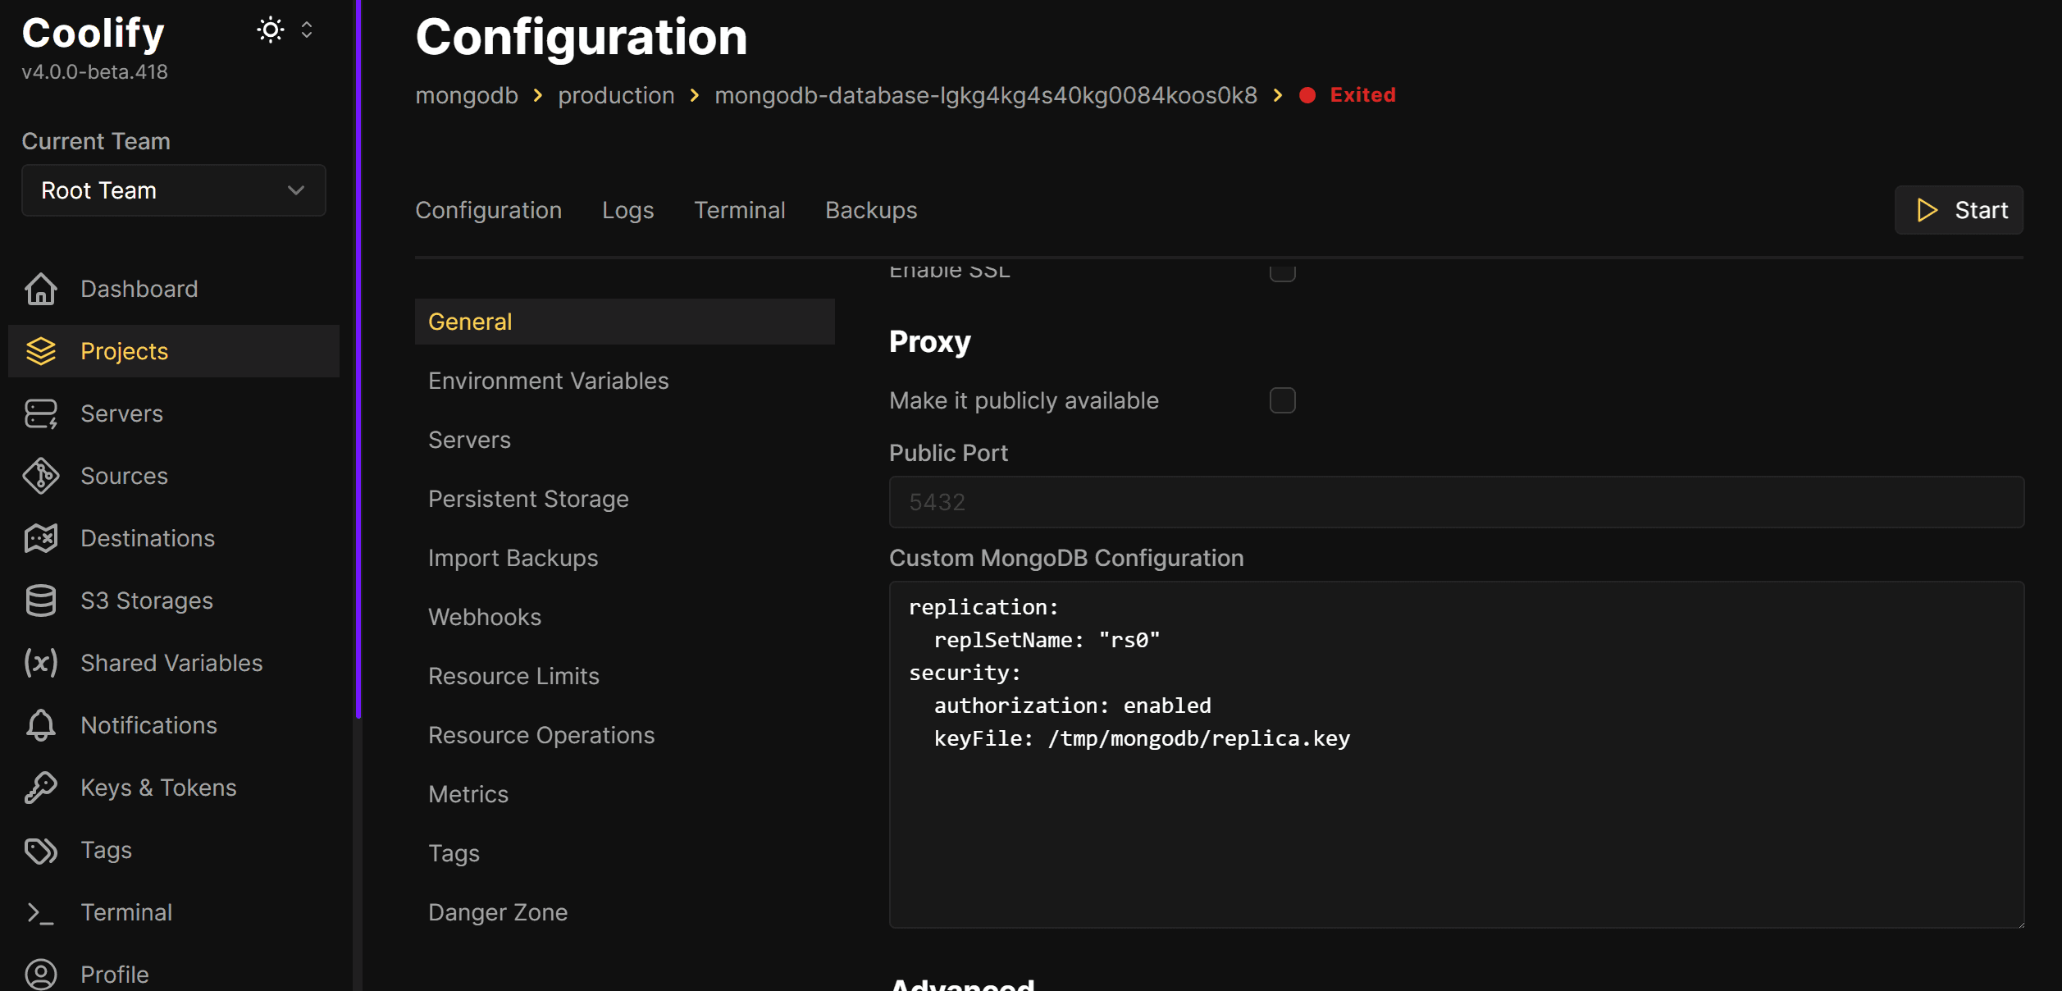
Task: Click the Dashboard home icon
Action: [41, 289]
